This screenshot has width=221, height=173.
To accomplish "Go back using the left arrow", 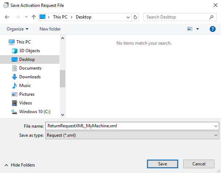I will coord(7,17).
